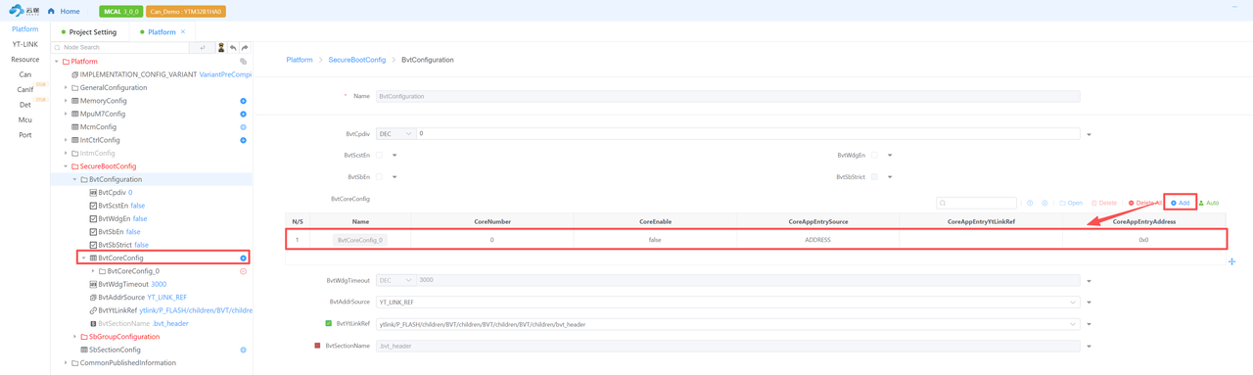Click the Platform breadcrumb link
This screenshot has height=375, width=1253.
300,60
